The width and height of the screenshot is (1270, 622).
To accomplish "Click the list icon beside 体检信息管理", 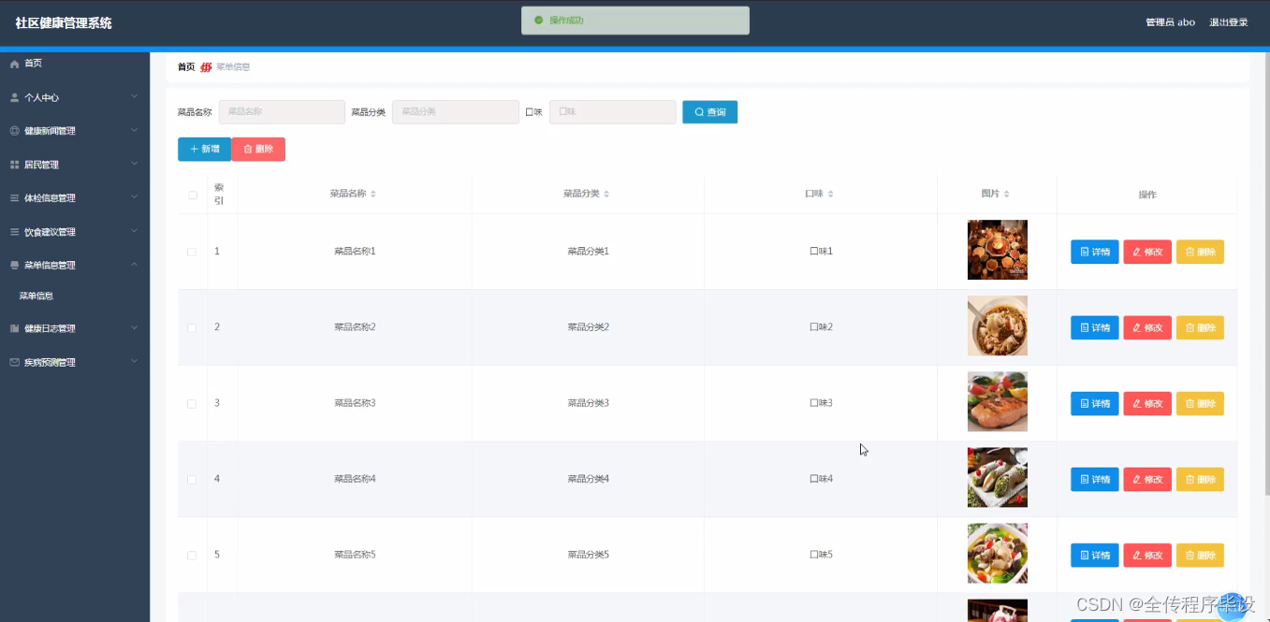I will pos(14,198).
